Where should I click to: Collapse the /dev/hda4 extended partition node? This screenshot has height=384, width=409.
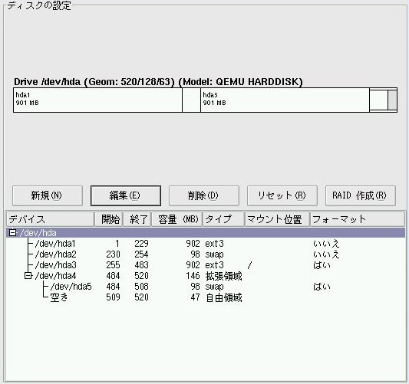[28, 275]
